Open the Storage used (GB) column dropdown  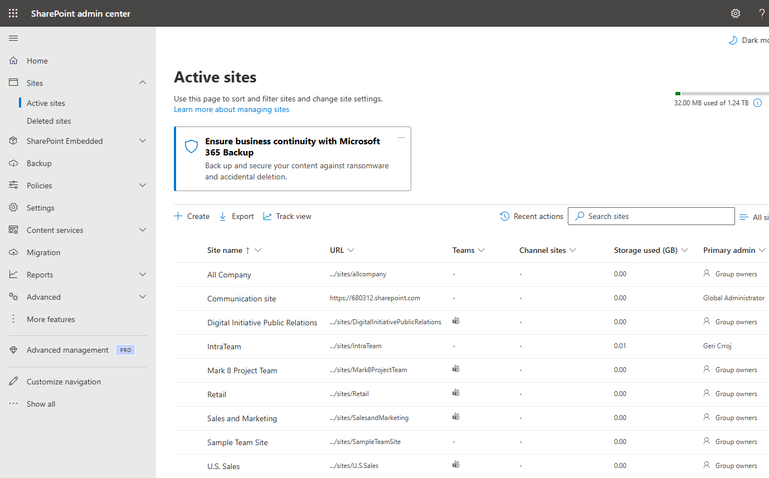click(685, 251)
